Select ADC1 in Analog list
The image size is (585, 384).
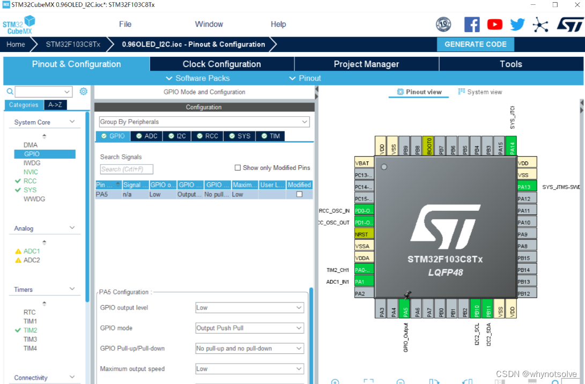pyautogui.click(x=31, y=251)
